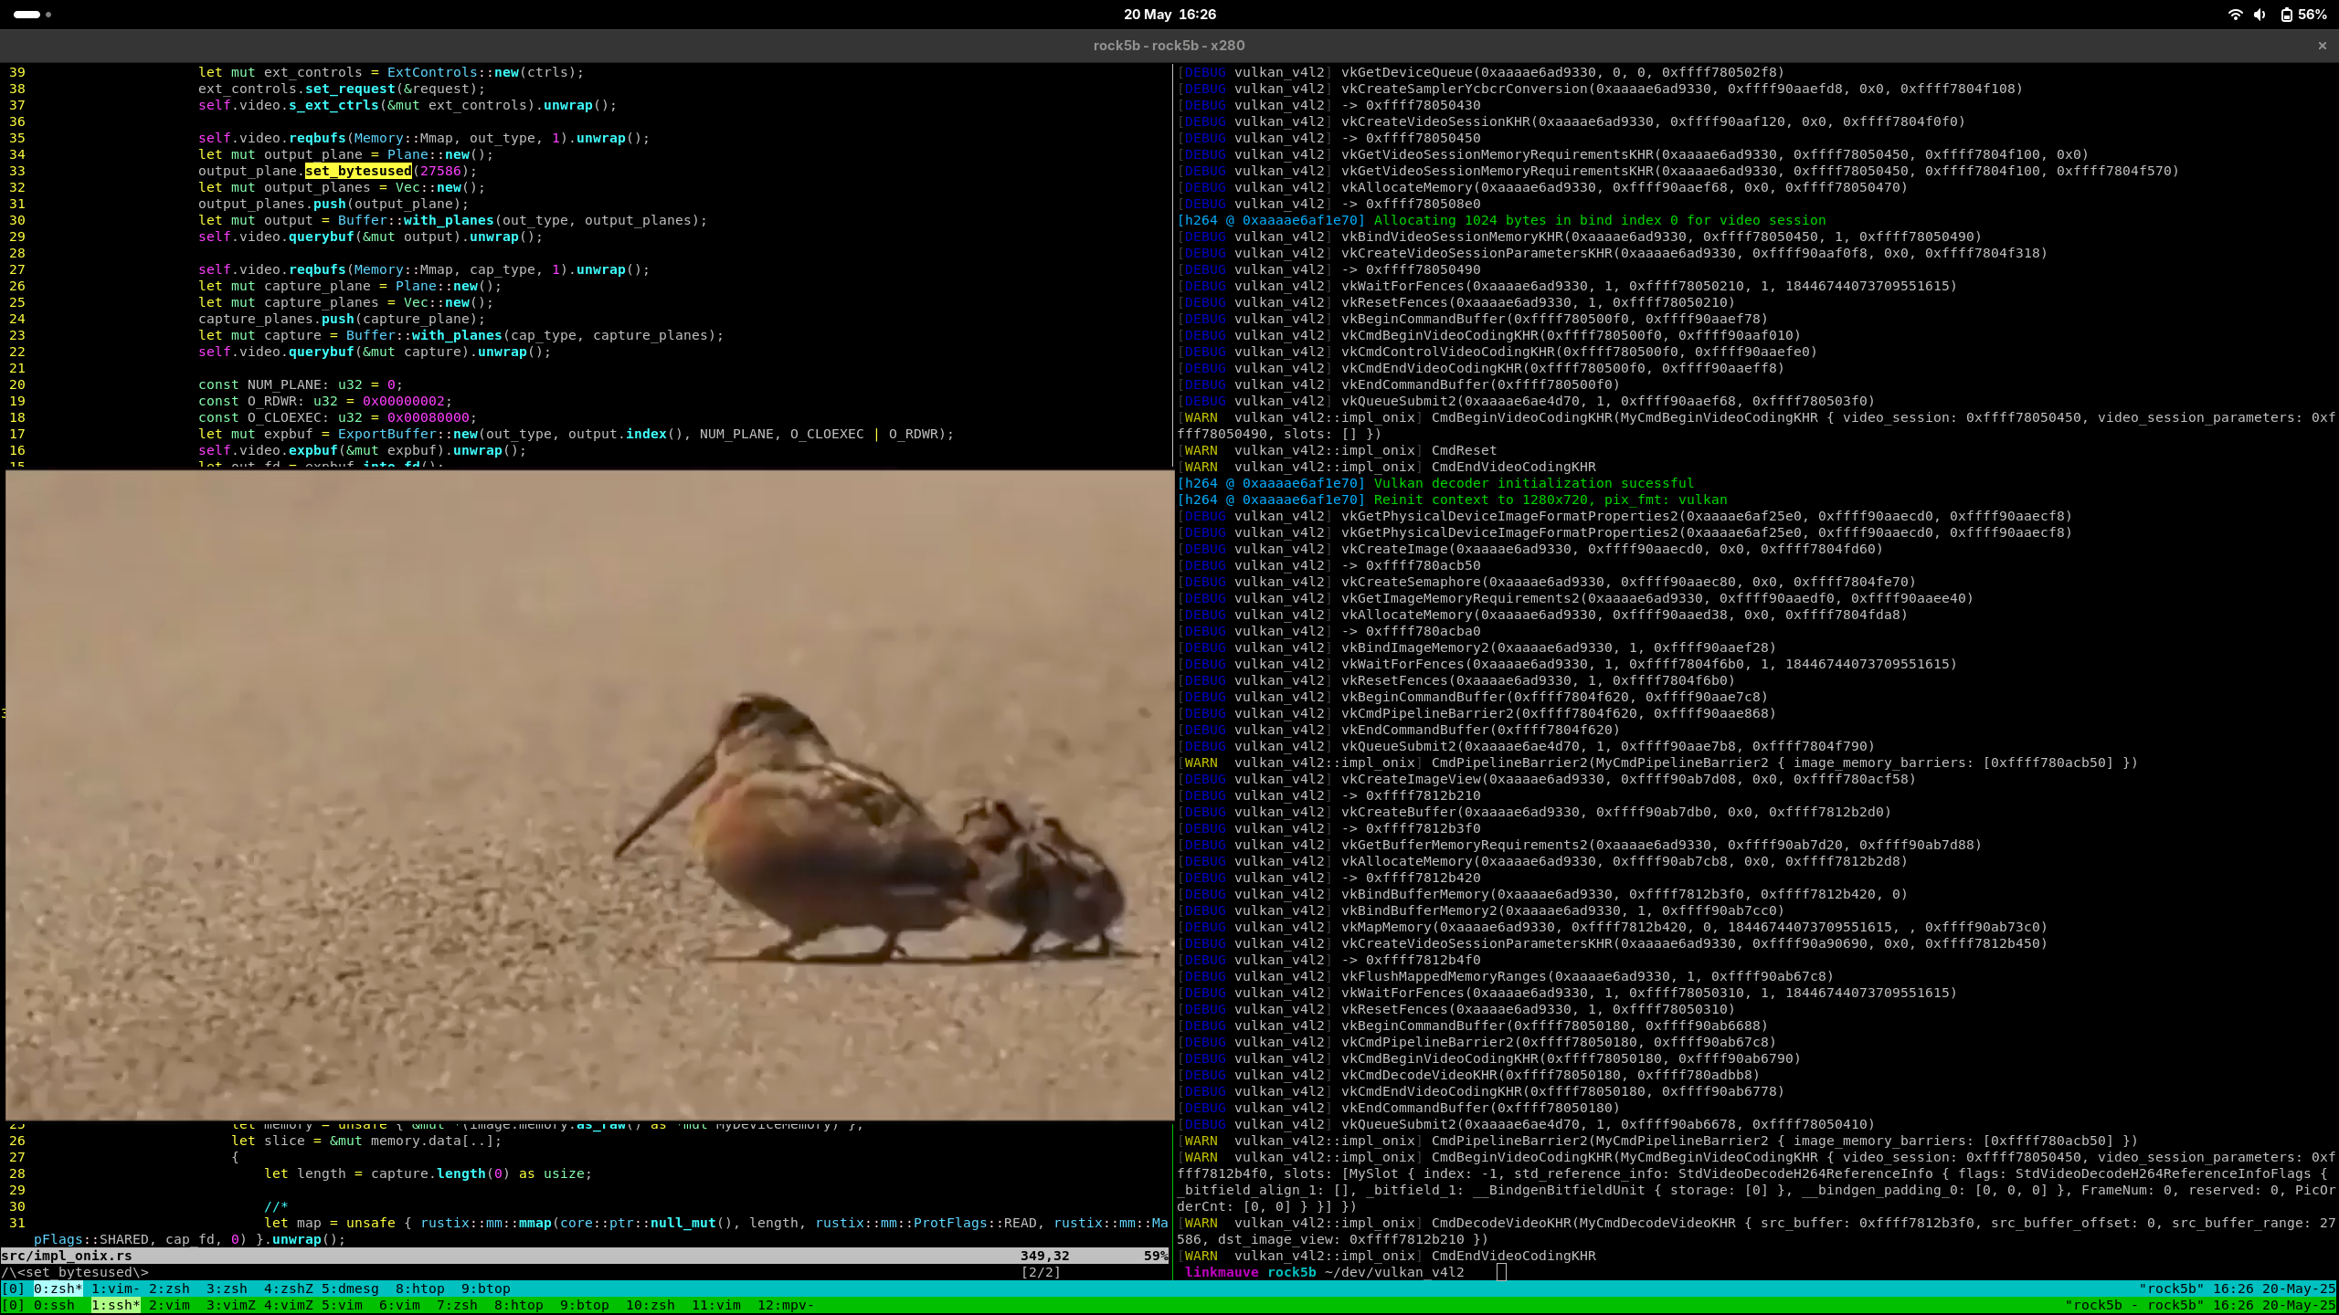This screenshot has width=2339, height=1315.
Task: Switch to 10:zsh window in green tmux bar
Action: 651,1305
